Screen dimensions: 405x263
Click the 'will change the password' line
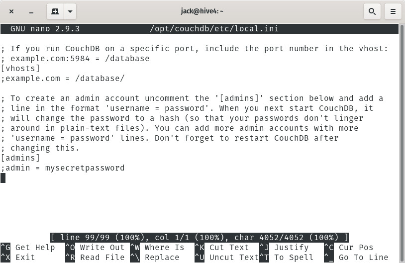tap(182, 118)
